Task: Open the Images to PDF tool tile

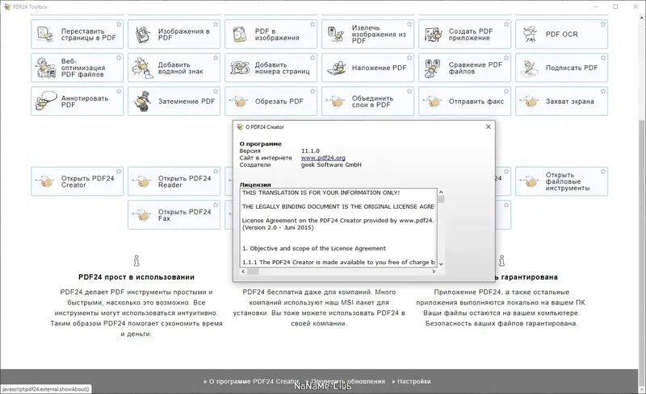Action: click(x=174, y=34)
